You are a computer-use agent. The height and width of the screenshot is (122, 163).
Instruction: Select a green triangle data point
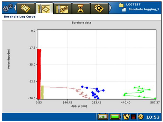(x=139, y=86)
